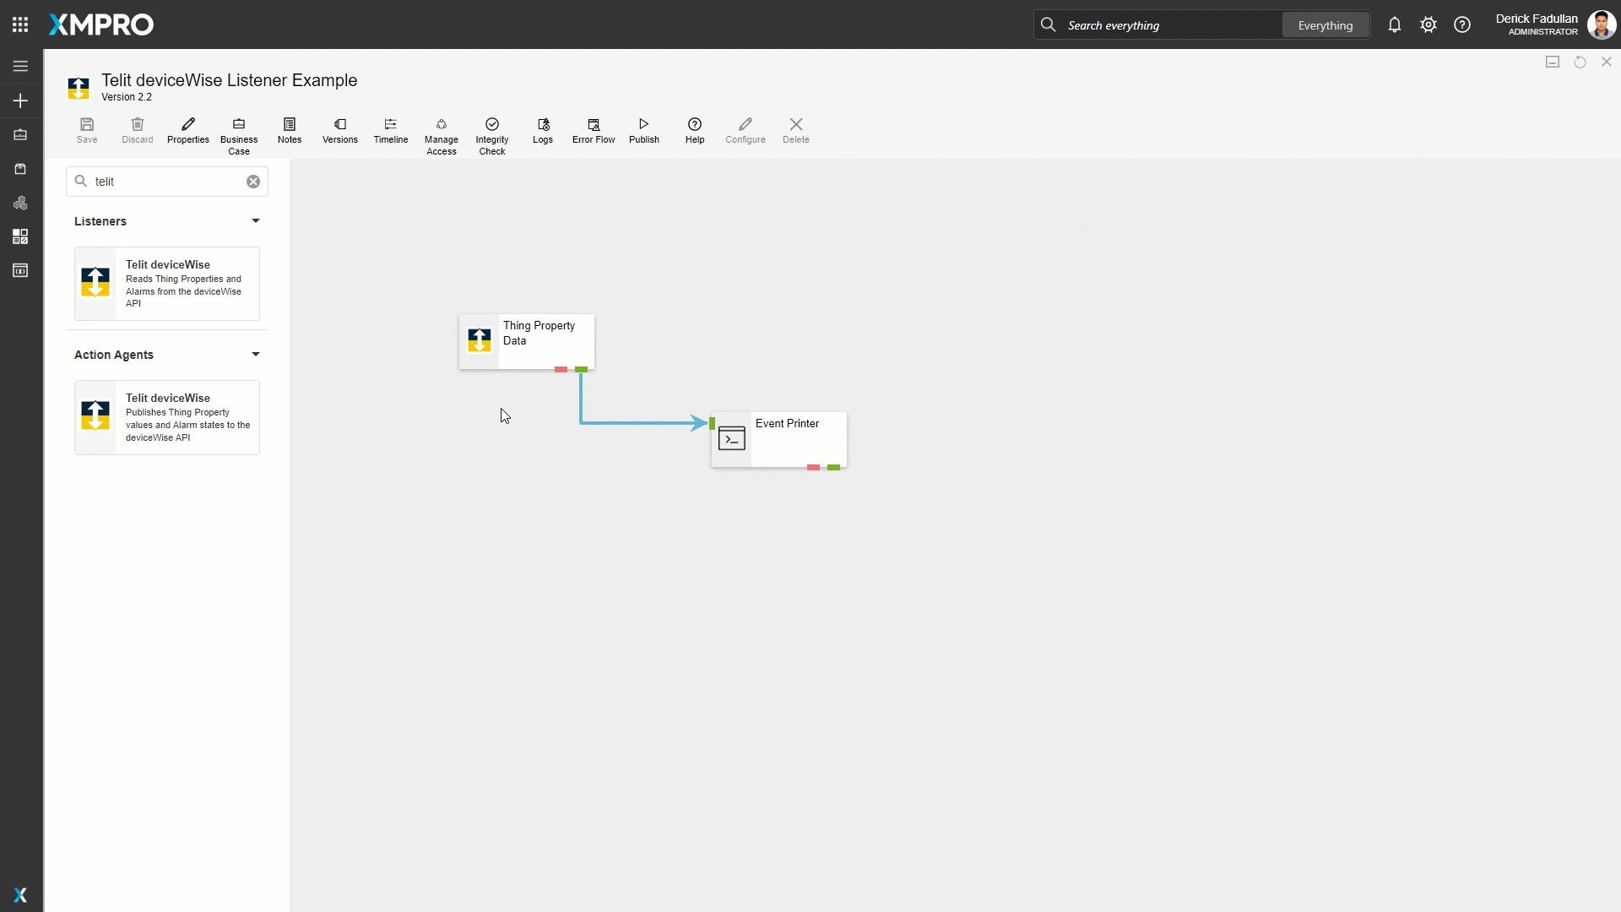Clear the telit search text
The image size is (1621, 912).
(252, 182)
